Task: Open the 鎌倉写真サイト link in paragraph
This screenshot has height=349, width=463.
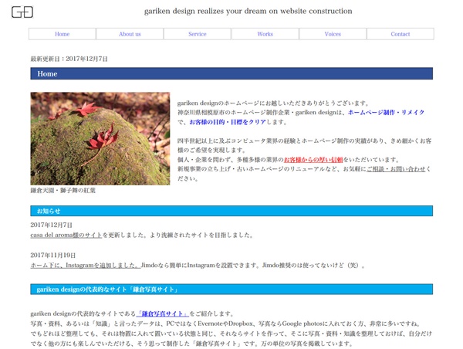Action: (162, 313)
